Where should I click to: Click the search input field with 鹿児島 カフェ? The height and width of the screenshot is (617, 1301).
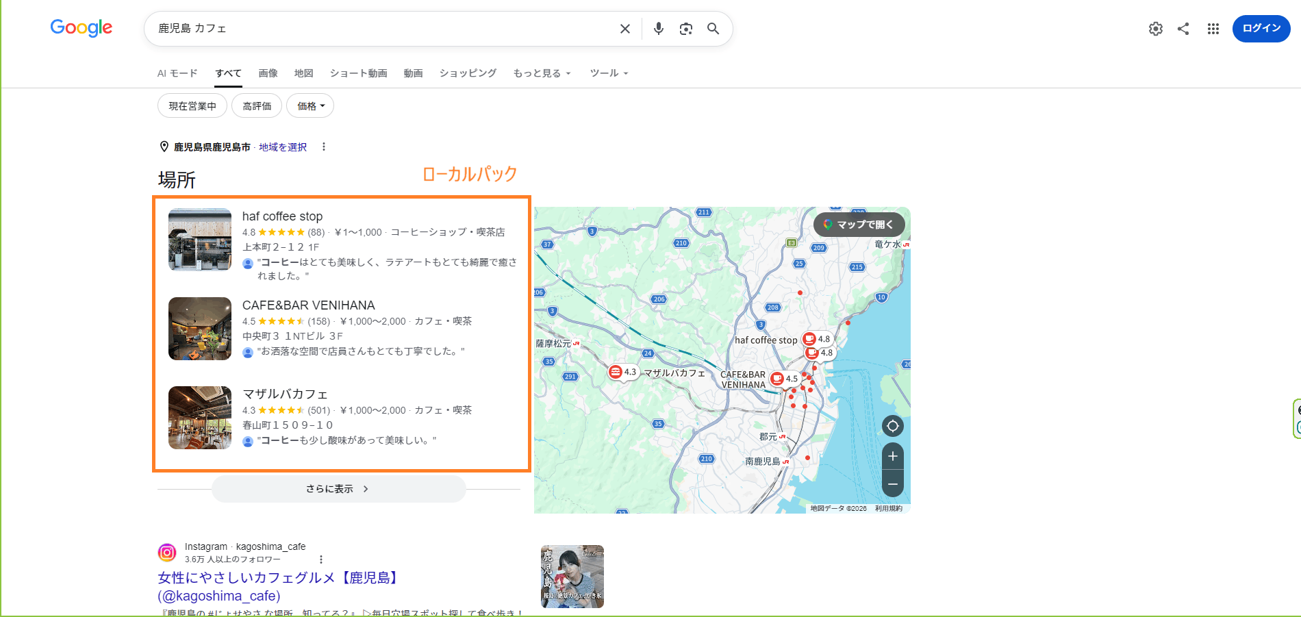383,29
